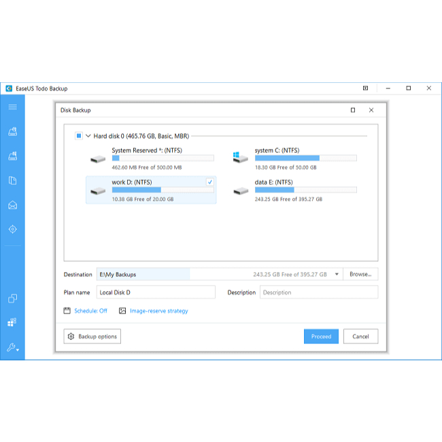
Task: Click the Mail Backup sidebar icon
Action: click(x=12, y=205)
